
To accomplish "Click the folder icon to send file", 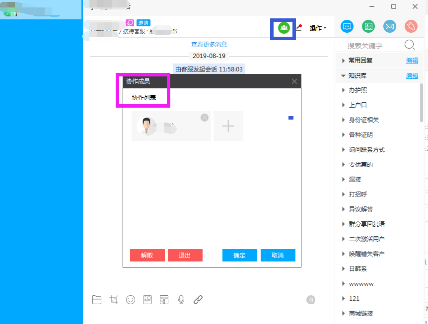I will tap(97, 300).
